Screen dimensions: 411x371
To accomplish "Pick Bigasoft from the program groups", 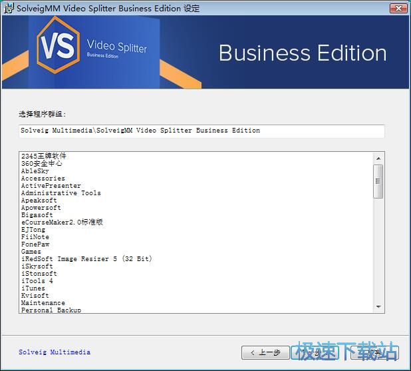I will coord(37,215).
